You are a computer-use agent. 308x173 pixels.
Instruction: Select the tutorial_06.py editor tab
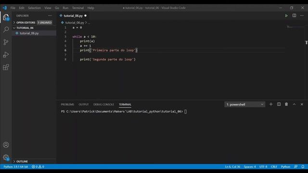point(73,16)
